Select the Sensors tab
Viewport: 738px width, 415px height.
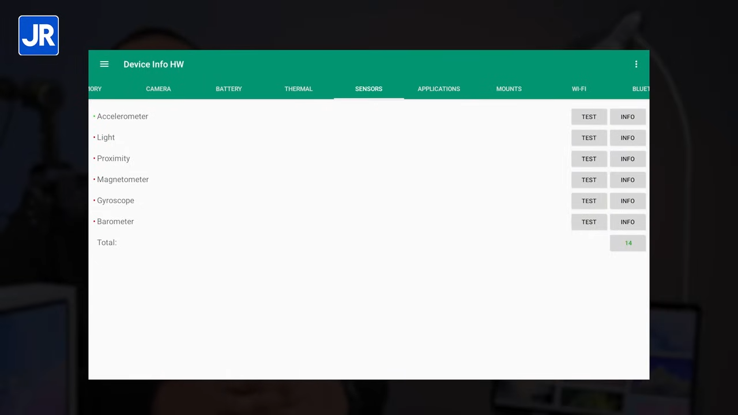[x=369, y=89]
